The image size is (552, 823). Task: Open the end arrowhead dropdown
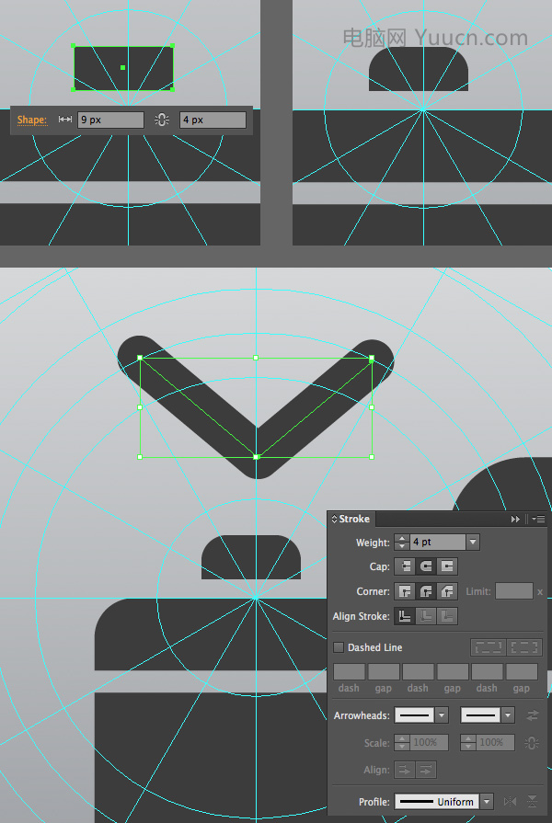coord(507,714)
